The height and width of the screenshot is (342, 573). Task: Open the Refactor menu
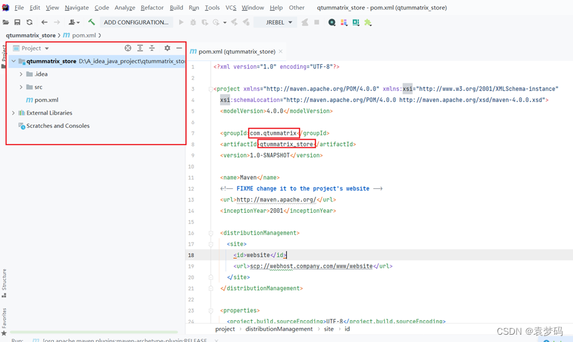[152, 8]
